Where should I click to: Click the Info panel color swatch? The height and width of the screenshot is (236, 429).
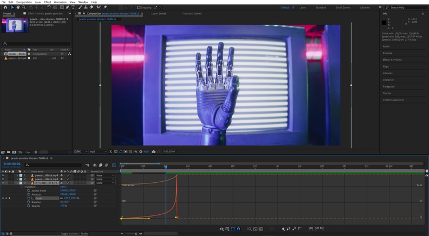click(x=384, y=23)
